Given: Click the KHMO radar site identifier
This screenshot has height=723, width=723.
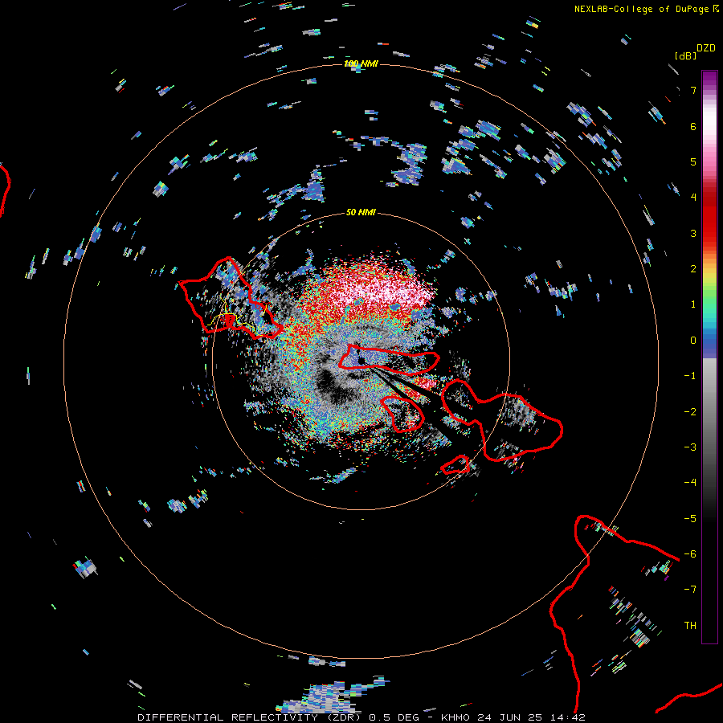Looking at the screenshot, I should [456, 717].
